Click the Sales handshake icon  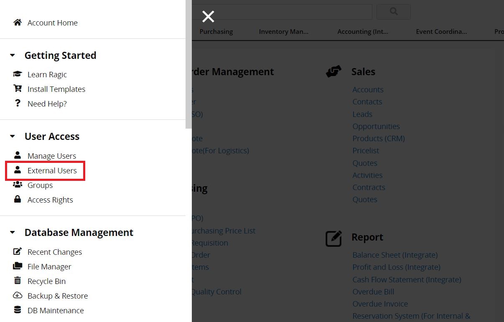[x=333, y=71]
